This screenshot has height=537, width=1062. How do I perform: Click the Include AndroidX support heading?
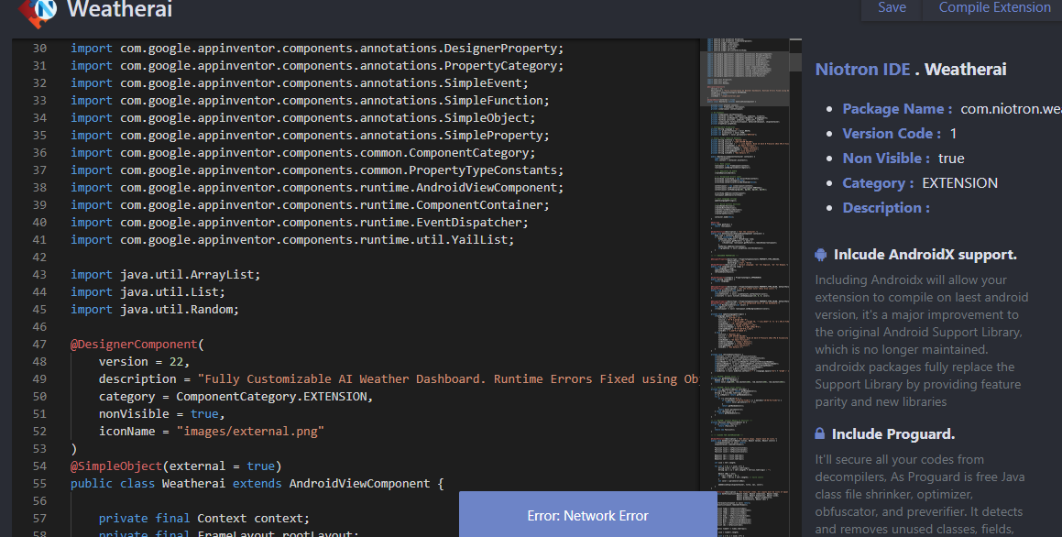point(925,255)
